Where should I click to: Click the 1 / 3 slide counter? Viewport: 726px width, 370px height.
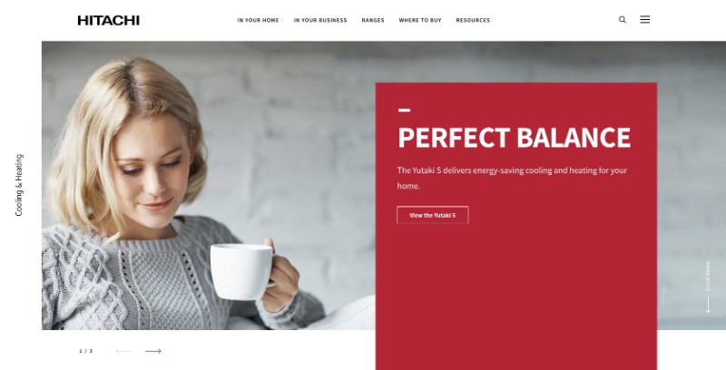point(85,351)
